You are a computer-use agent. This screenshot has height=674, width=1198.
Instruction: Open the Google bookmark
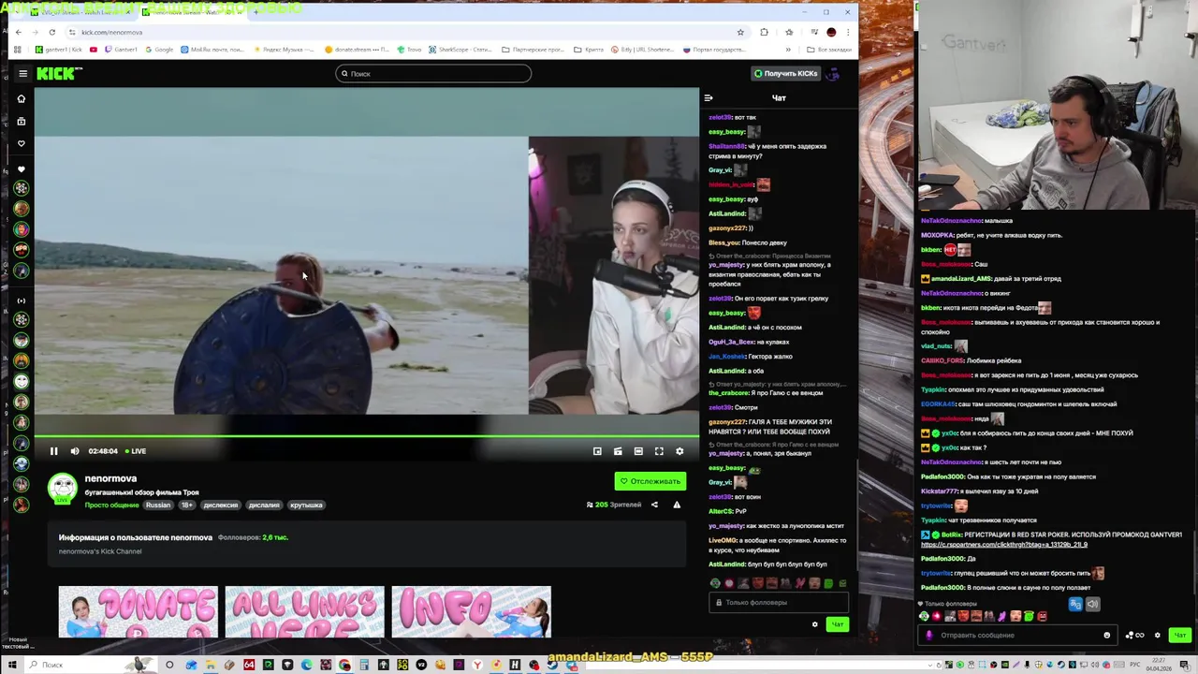point(159,50)
